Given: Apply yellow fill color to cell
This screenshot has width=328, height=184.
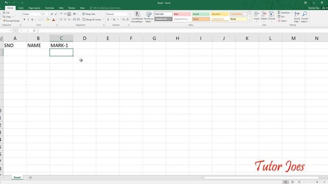Looking at the screenshot, I should pyautogui.click(x=48, y=19).
